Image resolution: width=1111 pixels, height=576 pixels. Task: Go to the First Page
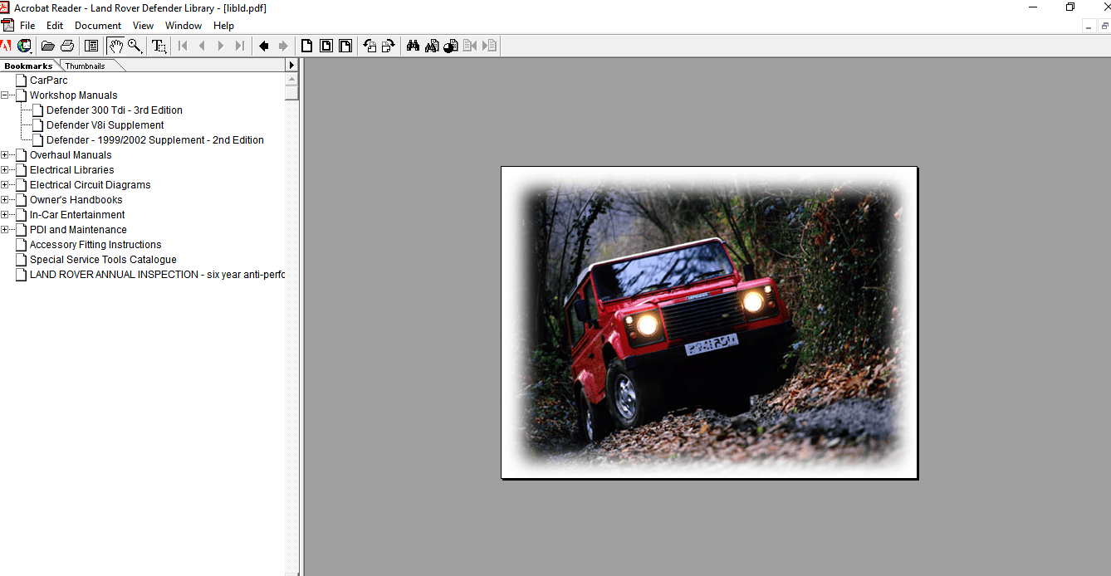tap(183, 46)
